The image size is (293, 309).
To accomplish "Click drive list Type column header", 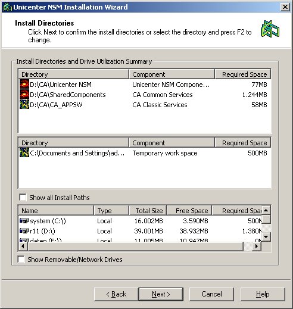I will coord(111,211).
